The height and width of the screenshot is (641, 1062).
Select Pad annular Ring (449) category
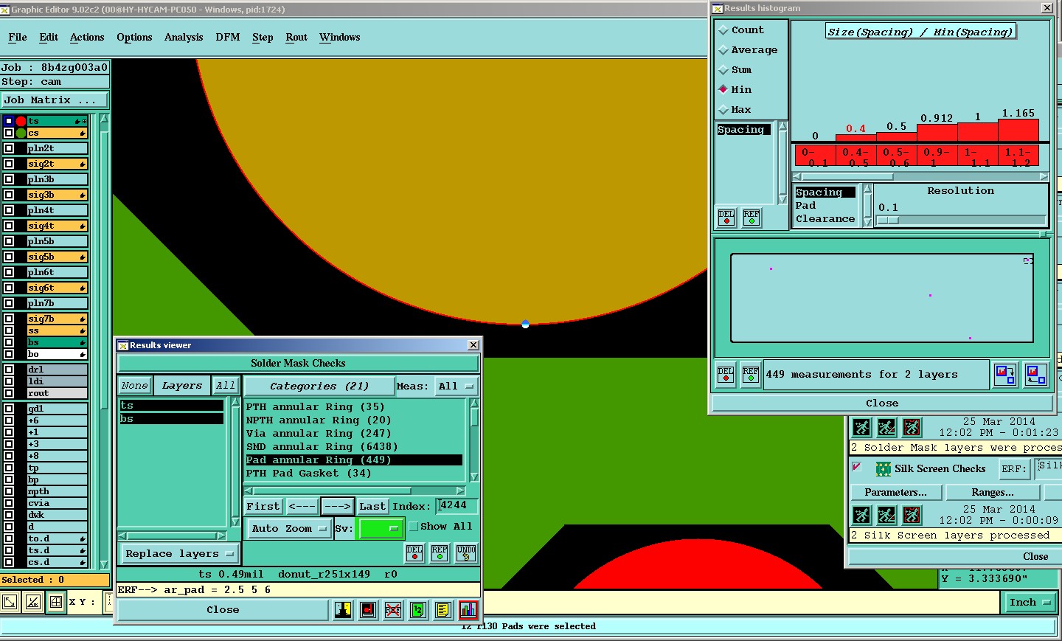[x=354, y=460]
